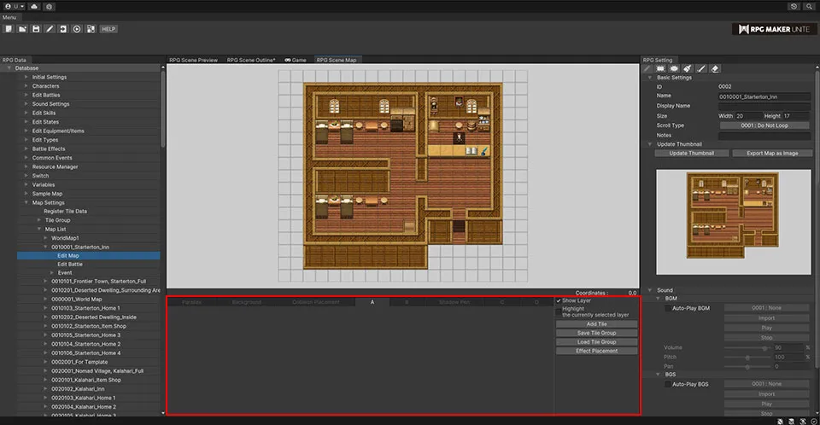
Task: Click the Export Map as Image button
Action: click(x=771, y=154)
